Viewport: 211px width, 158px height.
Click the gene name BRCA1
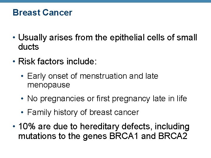(124, 136)
